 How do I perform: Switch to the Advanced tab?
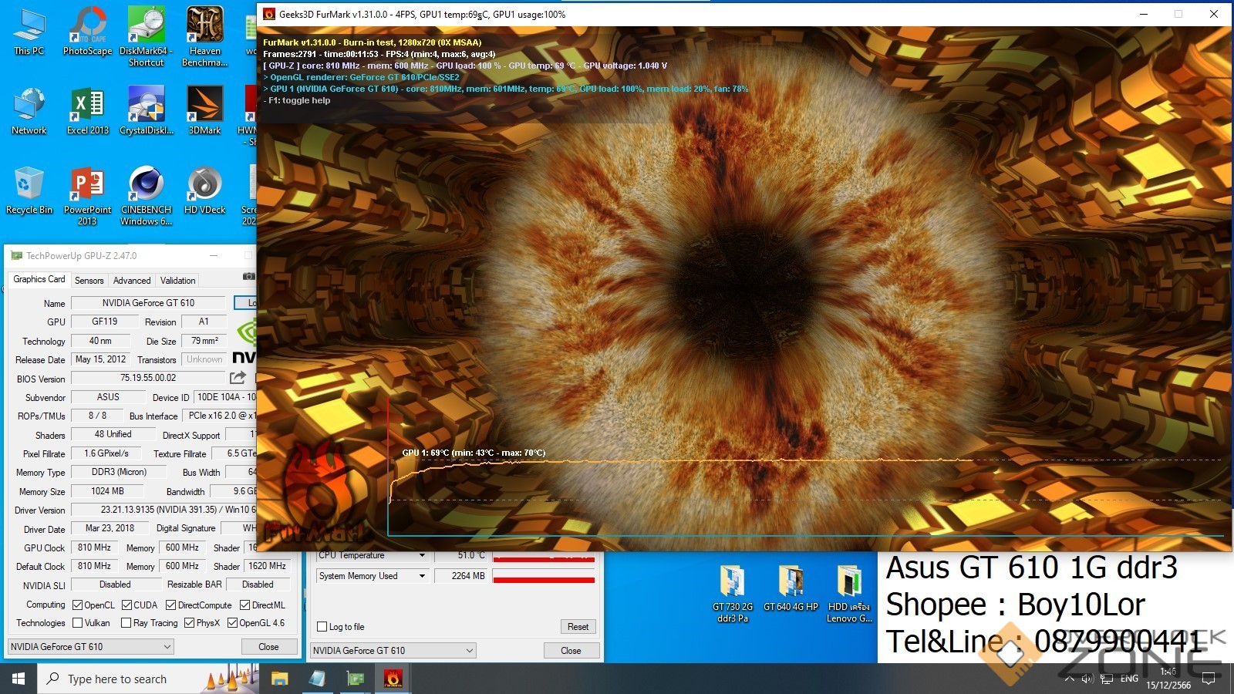pos(132,281)
